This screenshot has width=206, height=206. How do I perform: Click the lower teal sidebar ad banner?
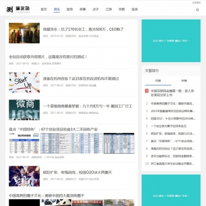(x=171, y=190)
